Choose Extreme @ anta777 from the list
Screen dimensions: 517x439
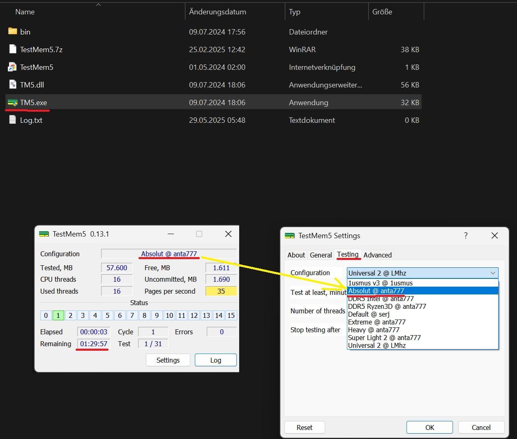tap(422, 322)
